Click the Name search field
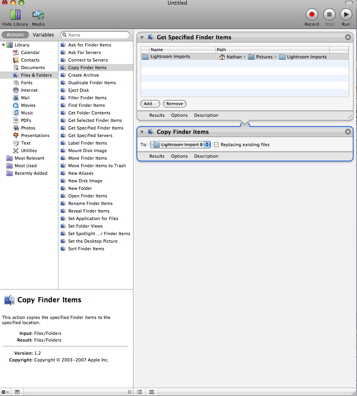357x396 pixels. click(95, 35)
